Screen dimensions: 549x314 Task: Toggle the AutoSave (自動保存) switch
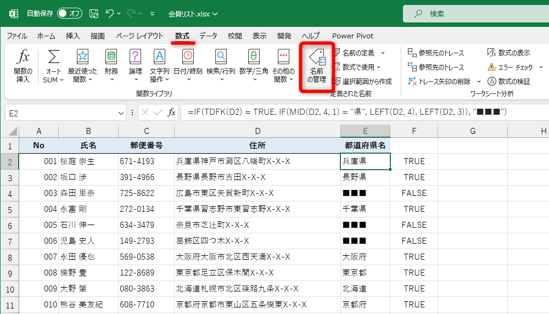(x=70, y=14)
